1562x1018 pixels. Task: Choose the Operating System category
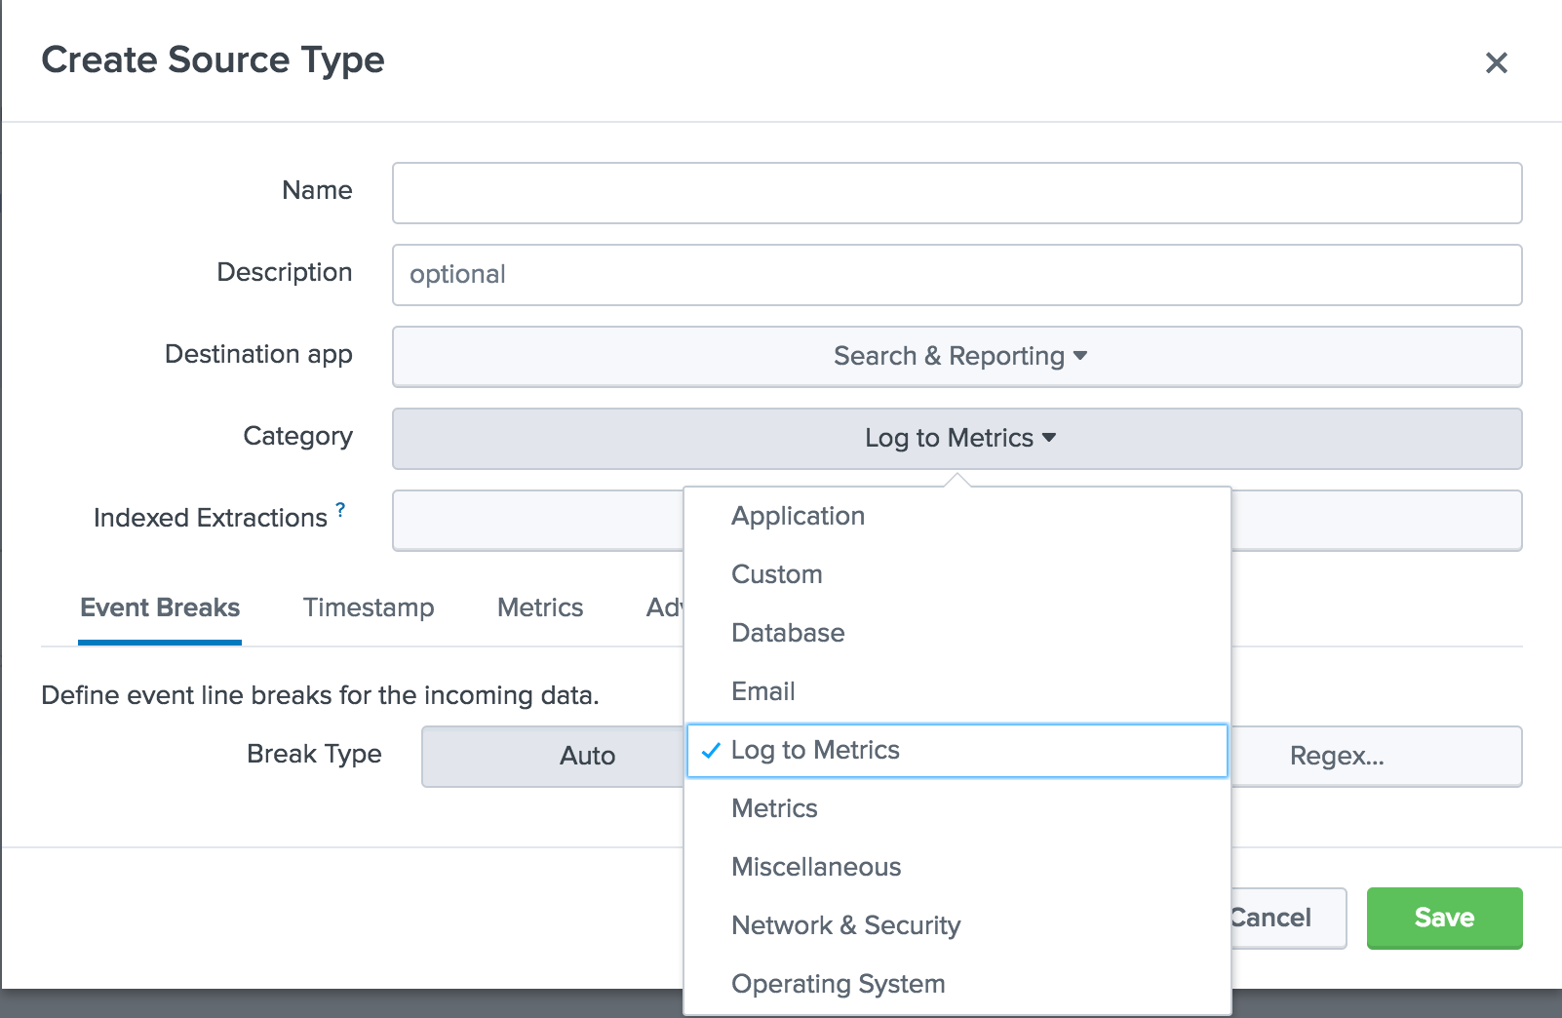pos(838,984)
